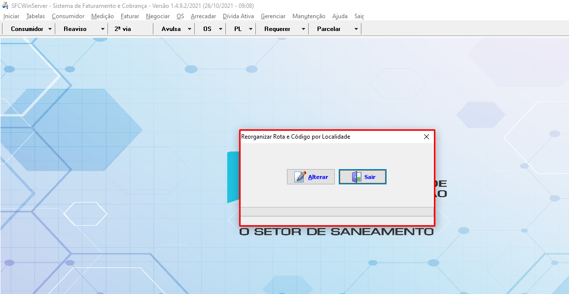Click the Reorganizar Rota dialog title bar

point(325,137)
